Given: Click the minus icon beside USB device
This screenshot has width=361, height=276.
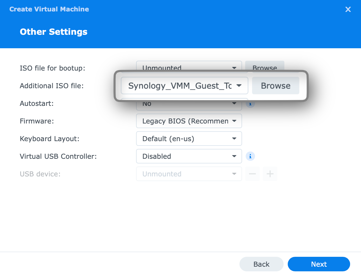Looking at the screenshot, I should coord(252,174).
